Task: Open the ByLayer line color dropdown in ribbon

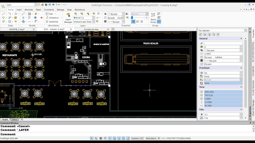Action: click(x=123, y=14)
